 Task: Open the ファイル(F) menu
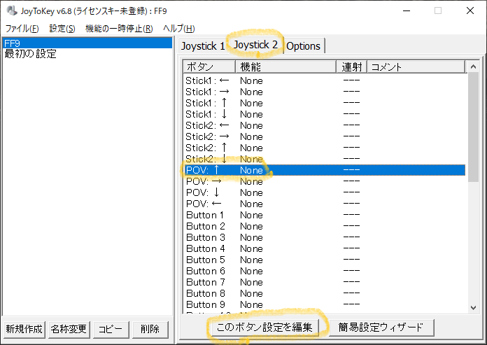coord(22,29)
